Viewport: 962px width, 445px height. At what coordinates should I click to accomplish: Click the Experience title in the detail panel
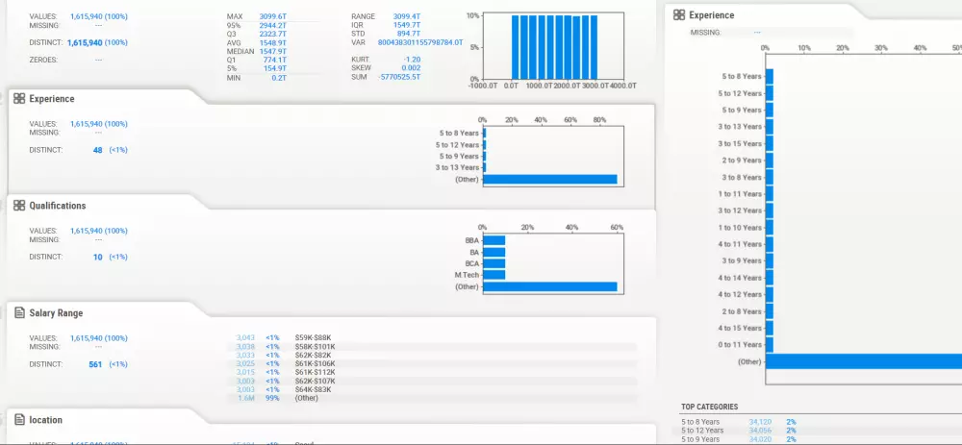711,15
